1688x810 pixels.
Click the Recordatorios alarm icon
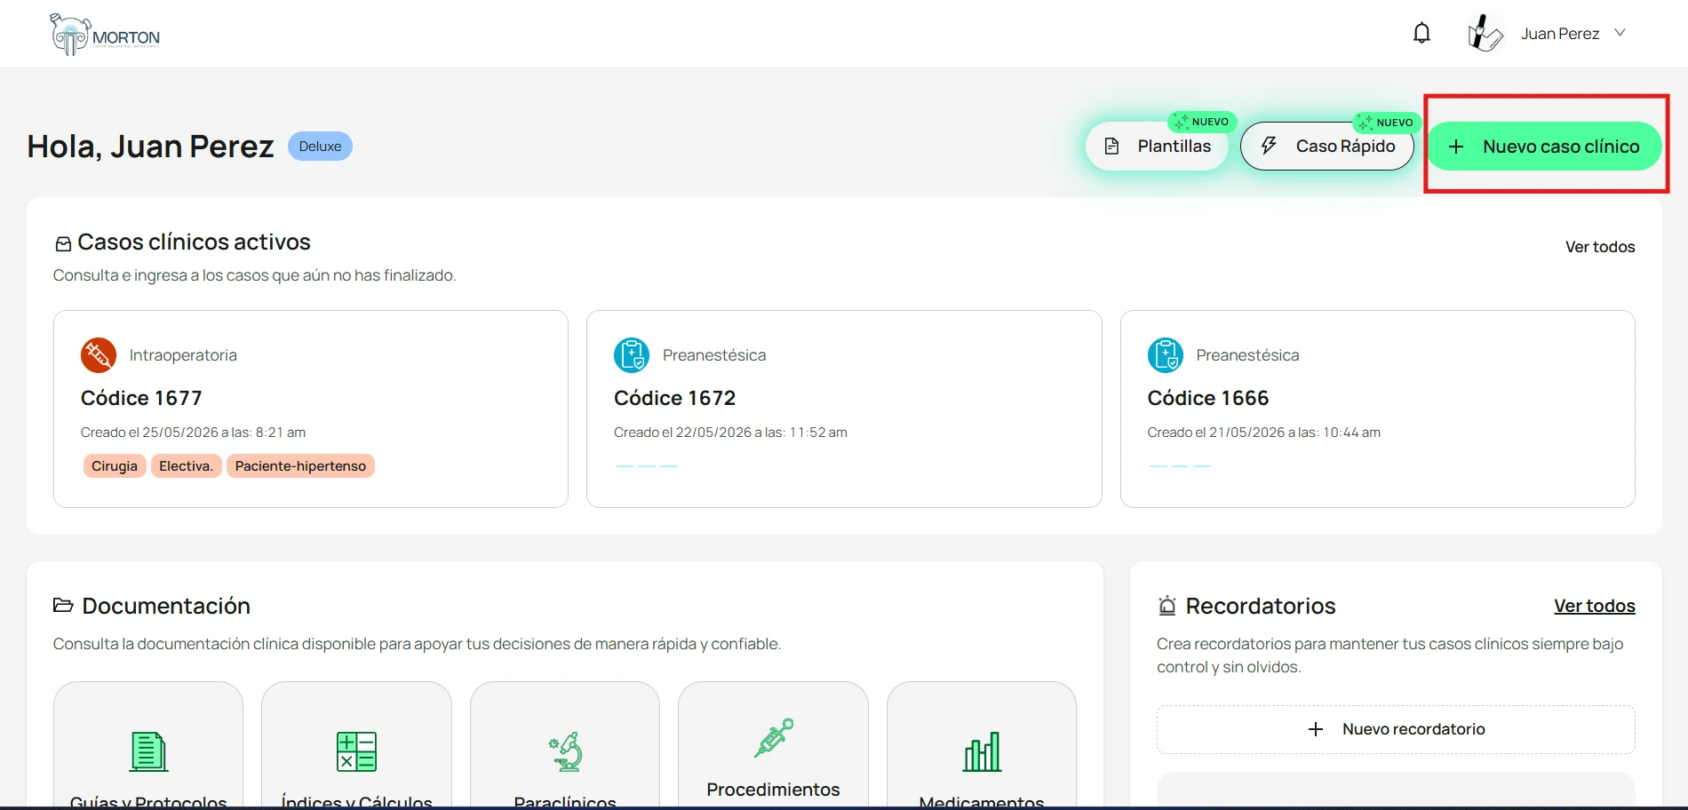pos(1166,606)
